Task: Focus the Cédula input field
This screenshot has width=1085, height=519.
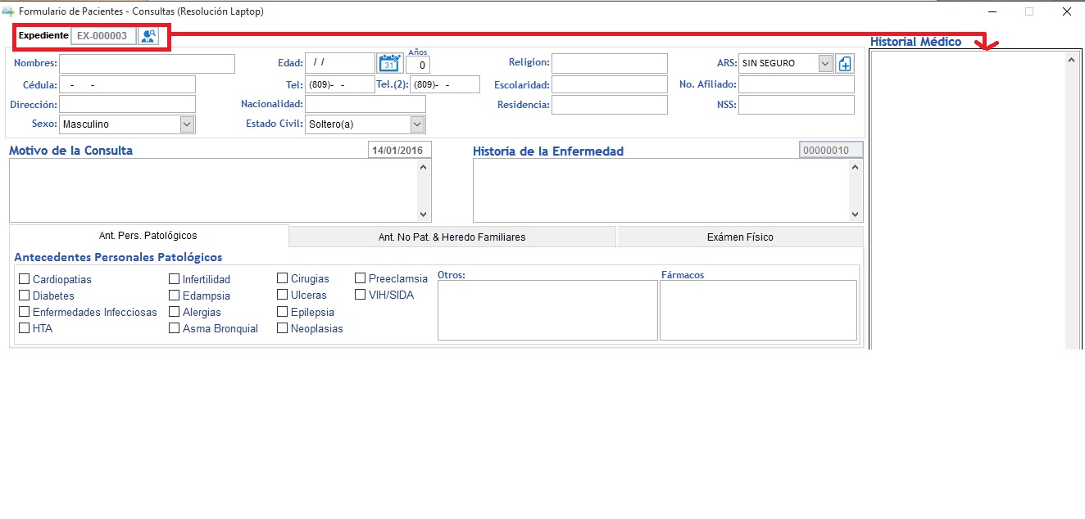Action: tap(127, 84)
